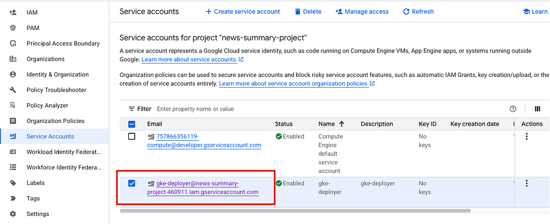Click Enabled status of compute account row
This screenshot has width=550, height=224.
[290, 136]
